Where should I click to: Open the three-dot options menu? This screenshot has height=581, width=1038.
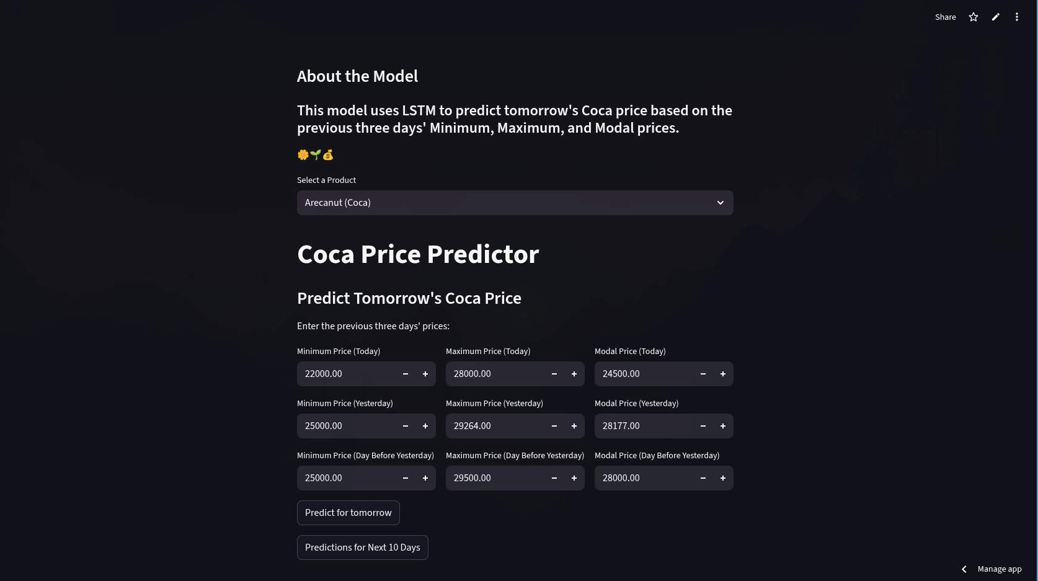click(x=1017, y=17)
